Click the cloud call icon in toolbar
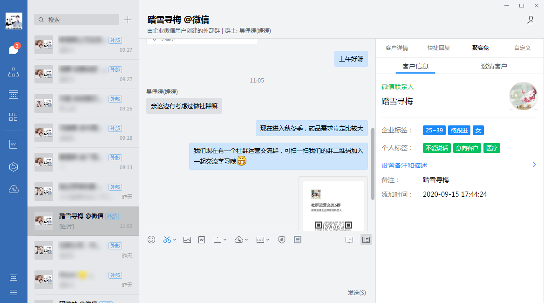The image size is (544, 303). click(238, 240)
